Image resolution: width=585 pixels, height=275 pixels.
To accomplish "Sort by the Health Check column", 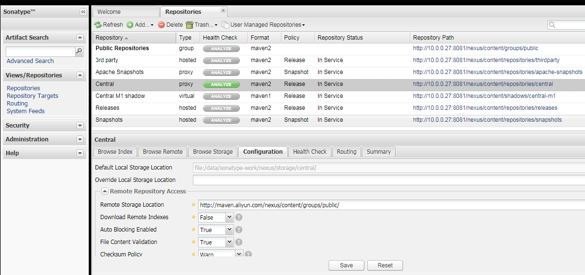I will (x=223, y=38).
